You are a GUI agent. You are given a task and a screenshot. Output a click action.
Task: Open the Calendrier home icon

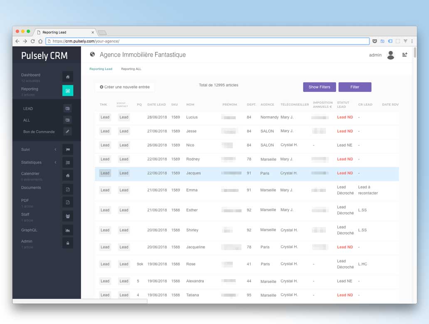coord(68,176)
